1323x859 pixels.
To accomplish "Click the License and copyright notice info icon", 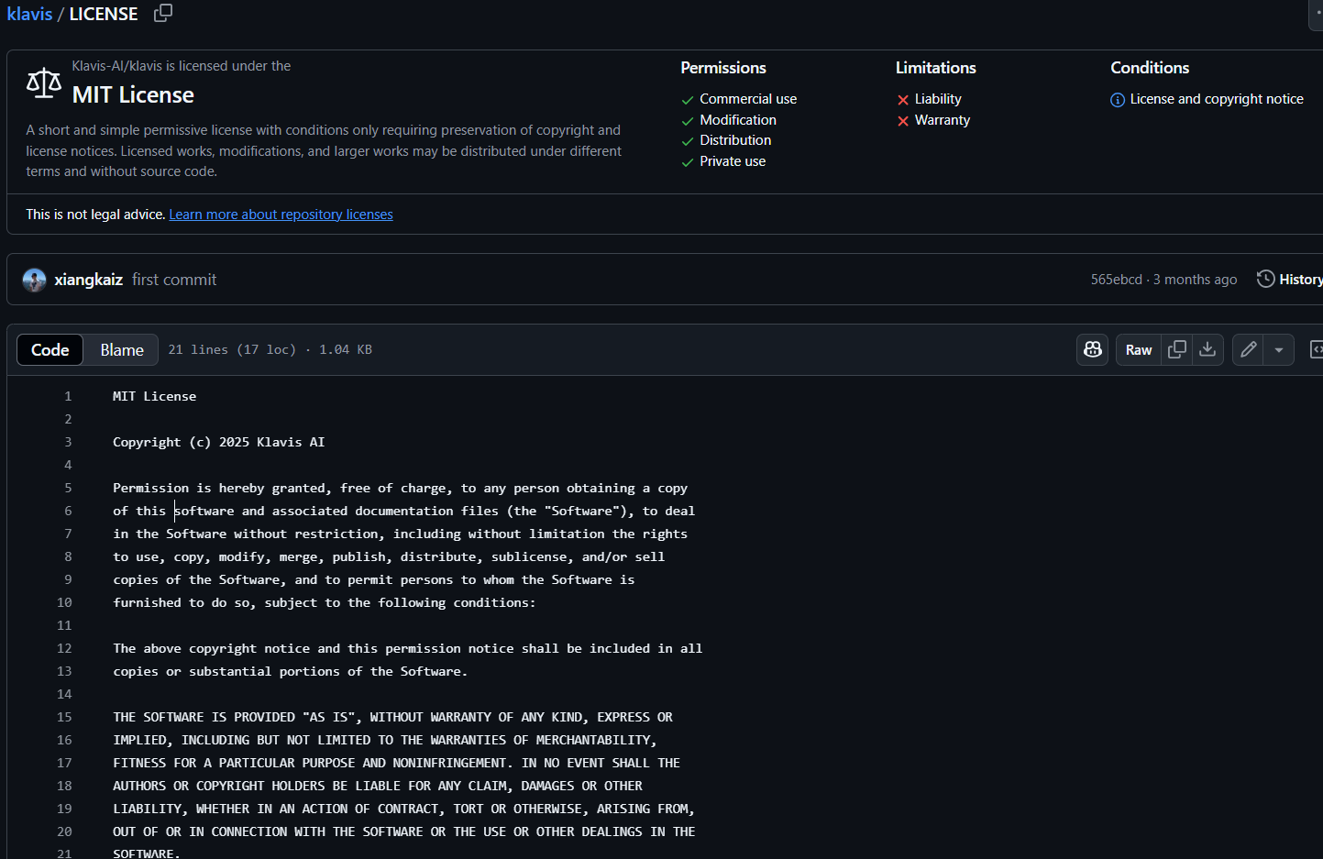I will (x=1118, y=100).
